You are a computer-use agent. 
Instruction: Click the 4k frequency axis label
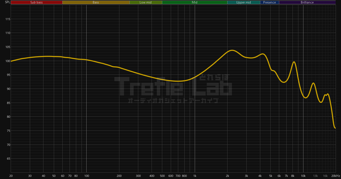260,176
